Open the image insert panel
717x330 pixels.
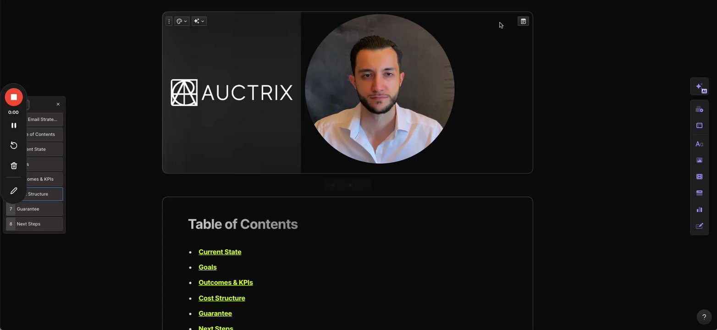click(700, 160)
